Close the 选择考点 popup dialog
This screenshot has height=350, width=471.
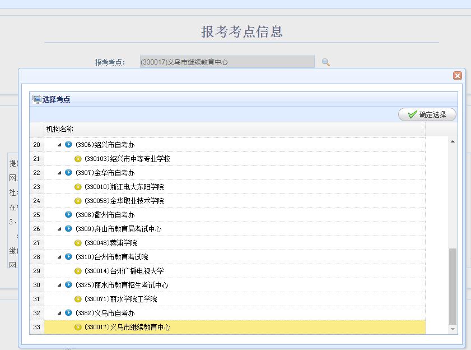[x=458, y=76]
